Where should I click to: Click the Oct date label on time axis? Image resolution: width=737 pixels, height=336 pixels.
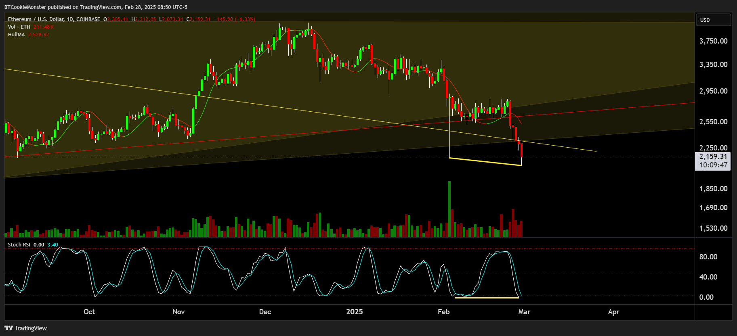tap(89, 312)
